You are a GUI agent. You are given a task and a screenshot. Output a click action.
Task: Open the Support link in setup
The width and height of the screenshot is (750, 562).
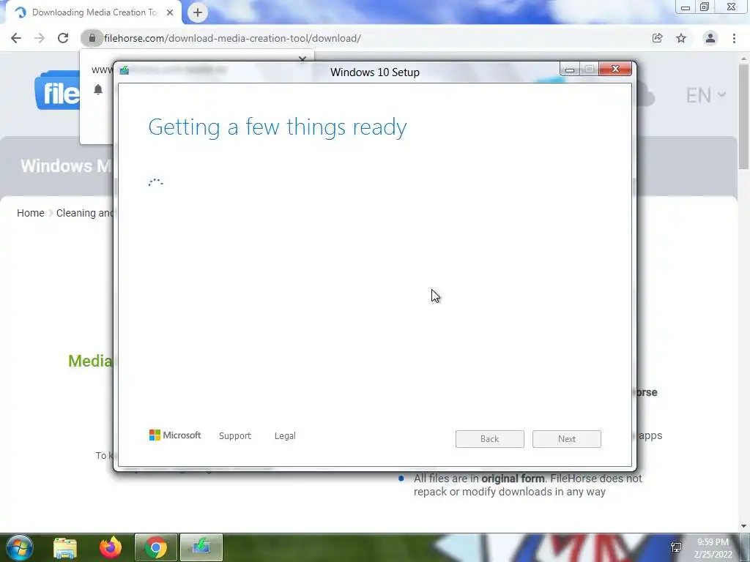tap(235, 436)
